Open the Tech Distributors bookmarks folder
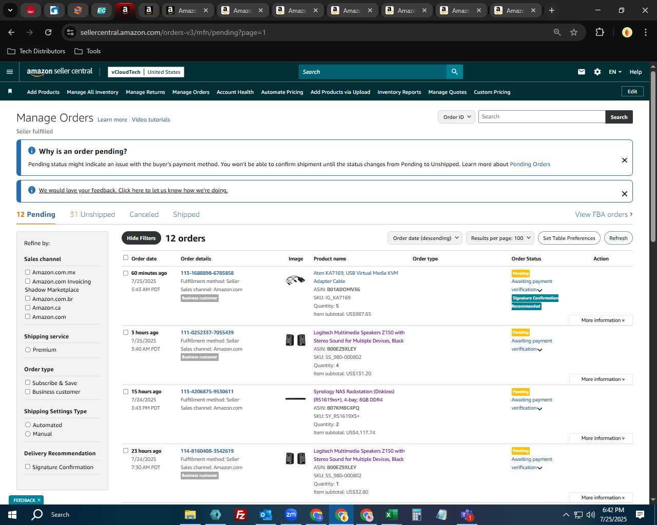This screenshot has height=525, width=657. coord(36,51)
